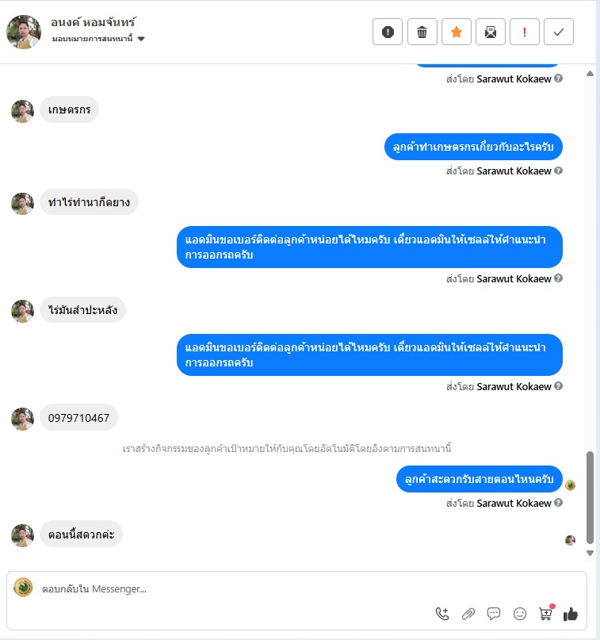Viewport: 600px width, 640px height.
Task: Open customer profile picture in header
Action: [x=24, y=32]
